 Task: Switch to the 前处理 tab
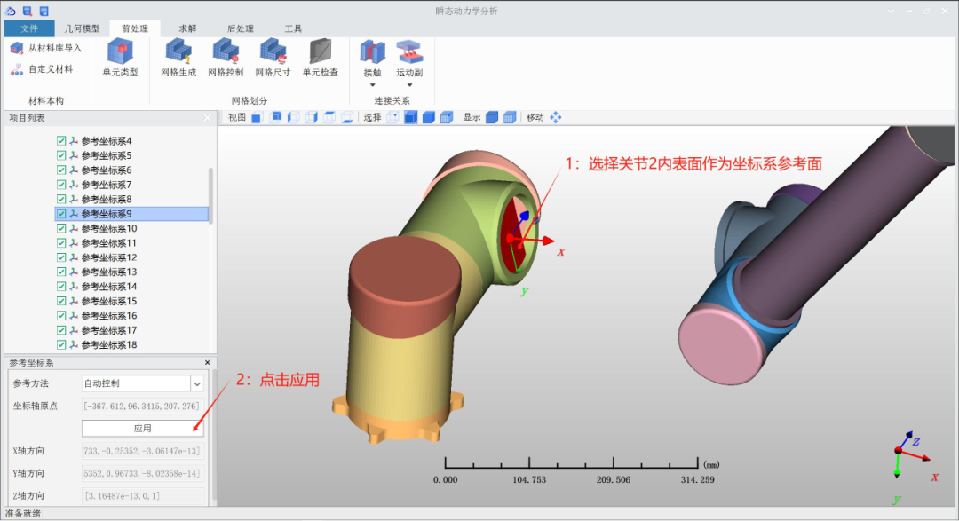pos(135,28)
